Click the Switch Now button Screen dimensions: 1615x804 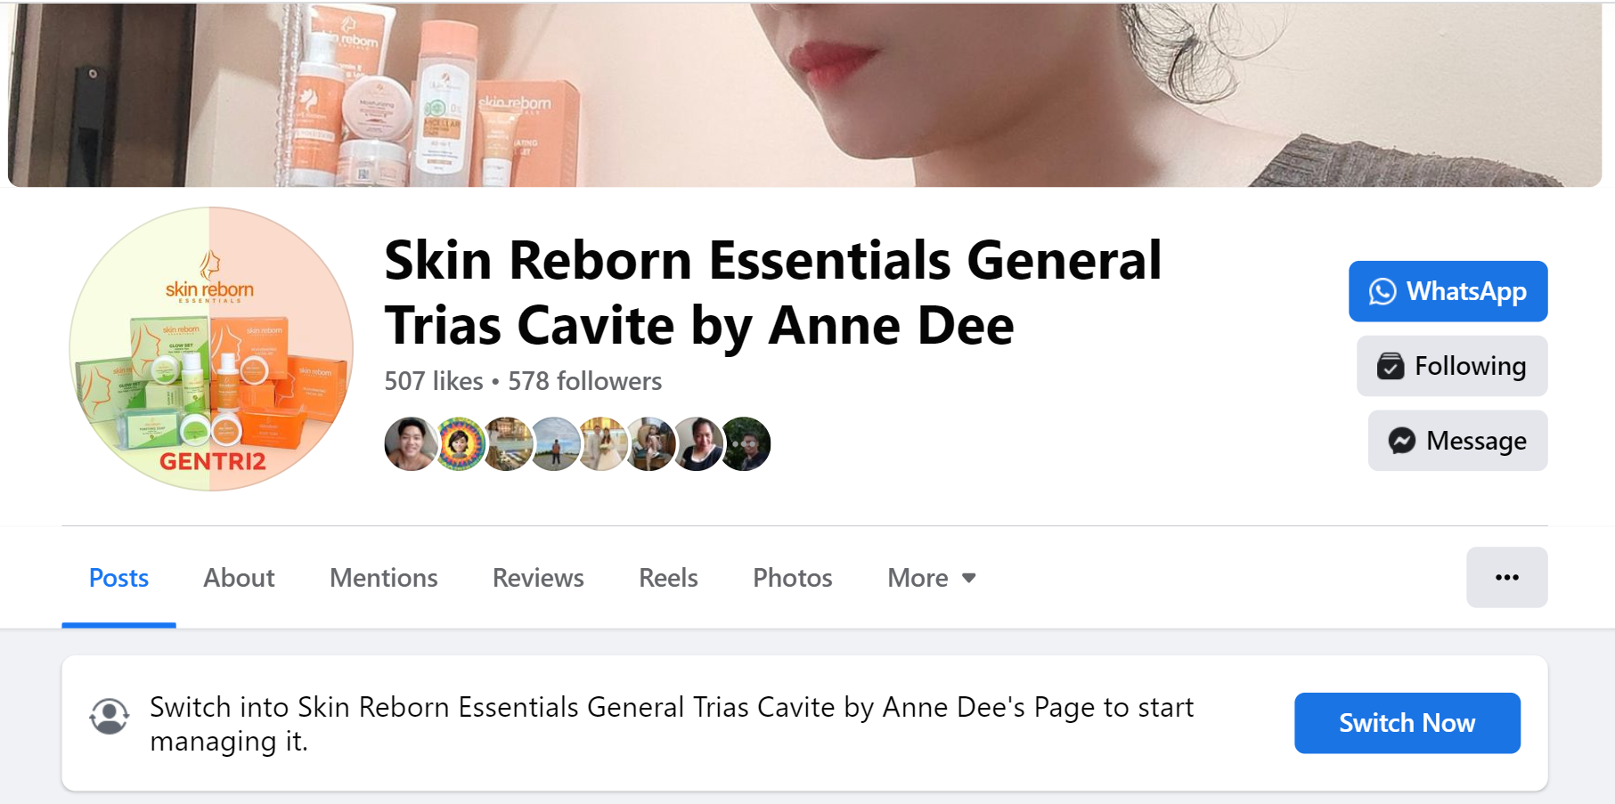1407,723
